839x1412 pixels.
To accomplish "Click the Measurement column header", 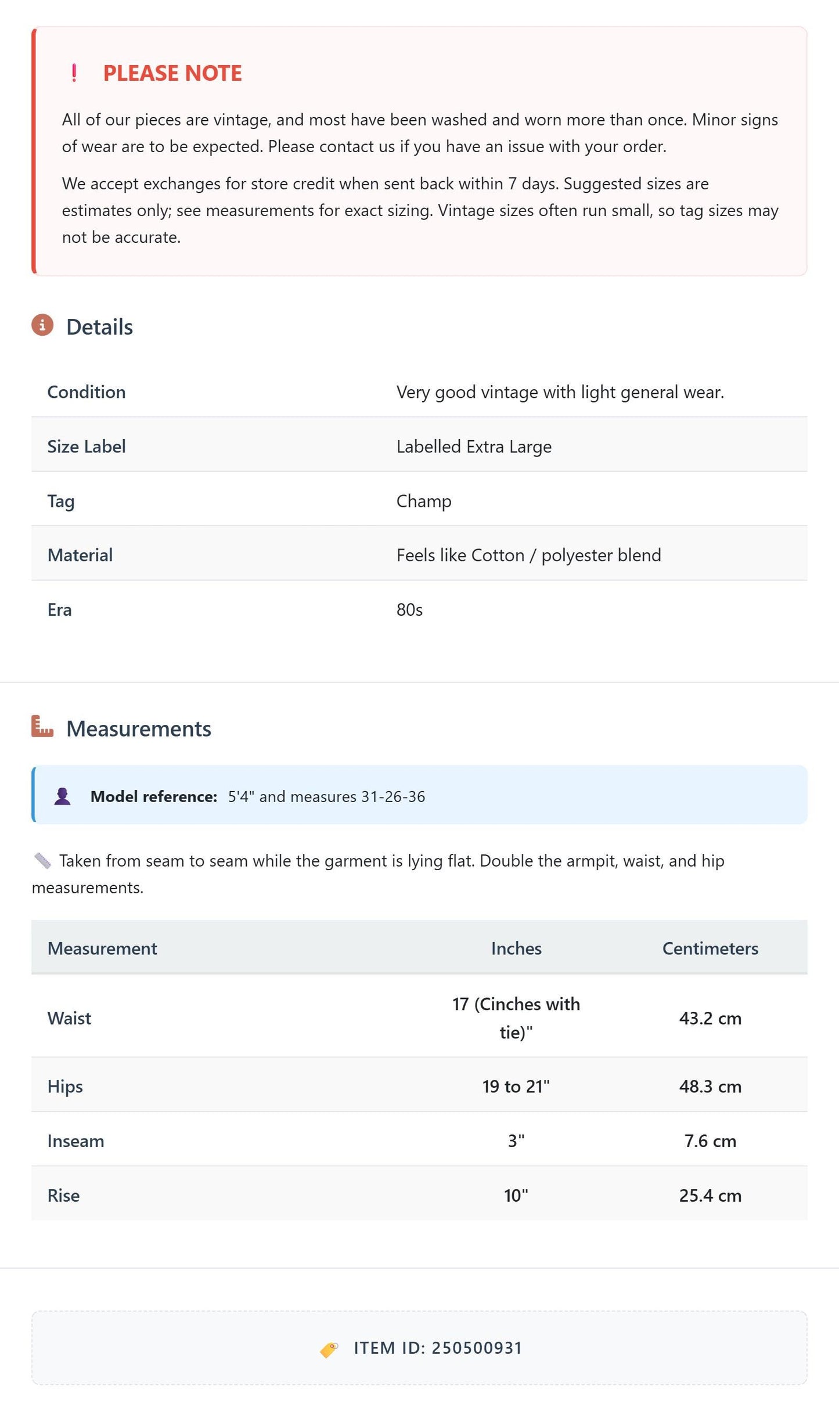I will tap(102, 948).
